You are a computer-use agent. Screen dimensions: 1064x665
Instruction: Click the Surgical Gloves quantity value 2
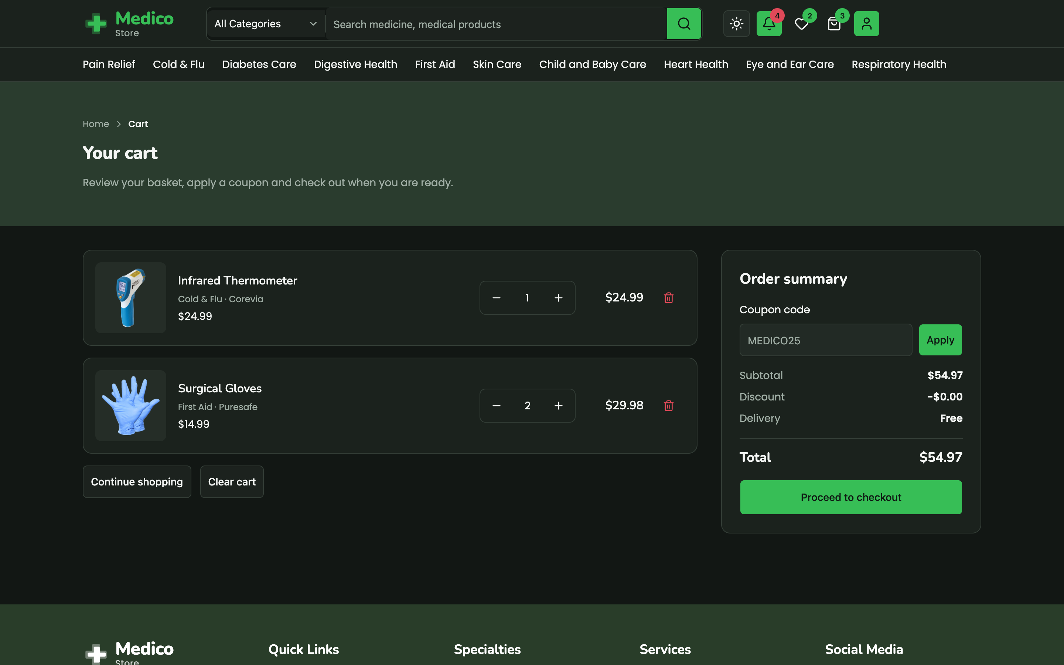[x=527, y=406]
